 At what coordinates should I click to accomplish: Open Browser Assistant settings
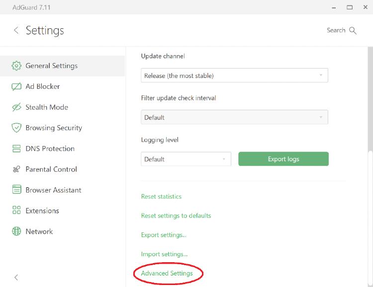62,190
